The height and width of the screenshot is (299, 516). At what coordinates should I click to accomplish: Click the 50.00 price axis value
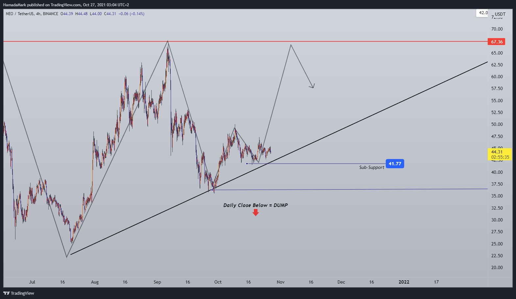click(x=497, y=124)
